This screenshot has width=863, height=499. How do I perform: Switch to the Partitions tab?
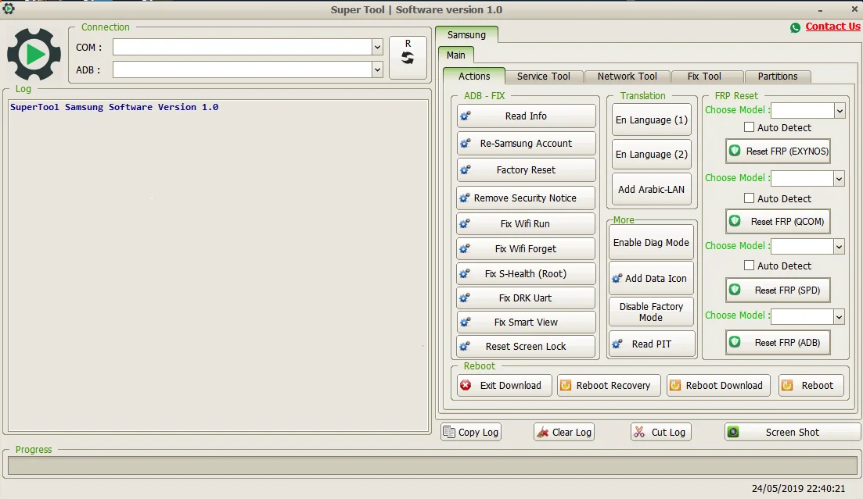coord(777,77)
